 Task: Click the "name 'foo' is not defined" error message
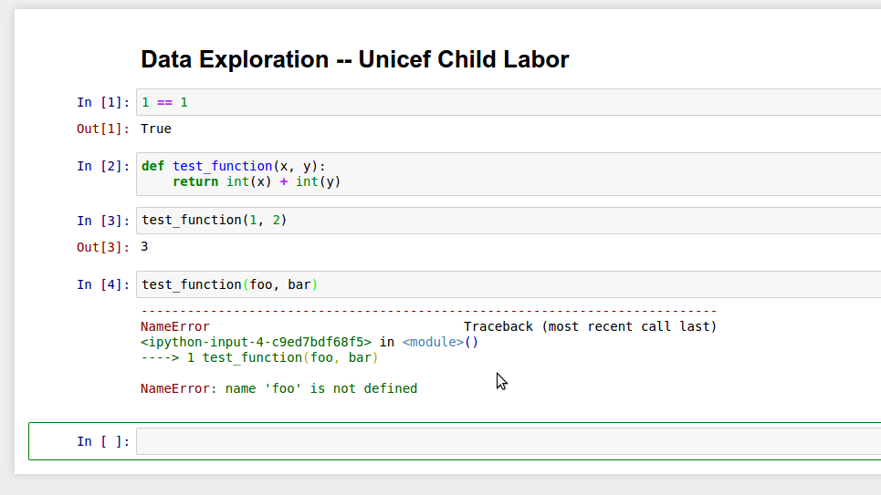point(320,388)
